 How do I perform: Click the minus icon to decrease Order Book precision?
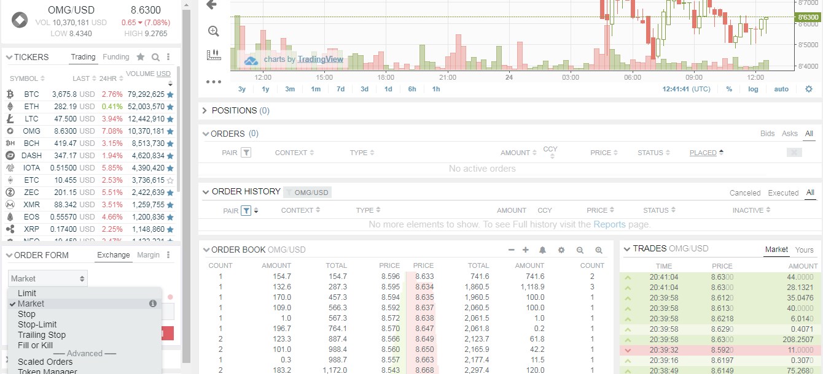click(x=512, y=250)
